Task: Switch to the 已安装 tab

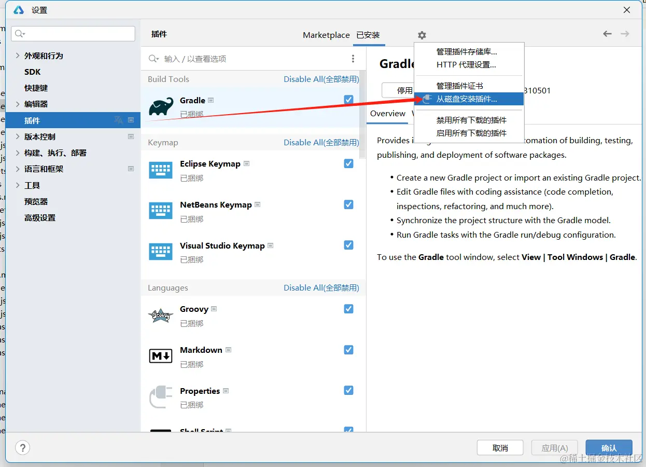Action: pos(368,35)
